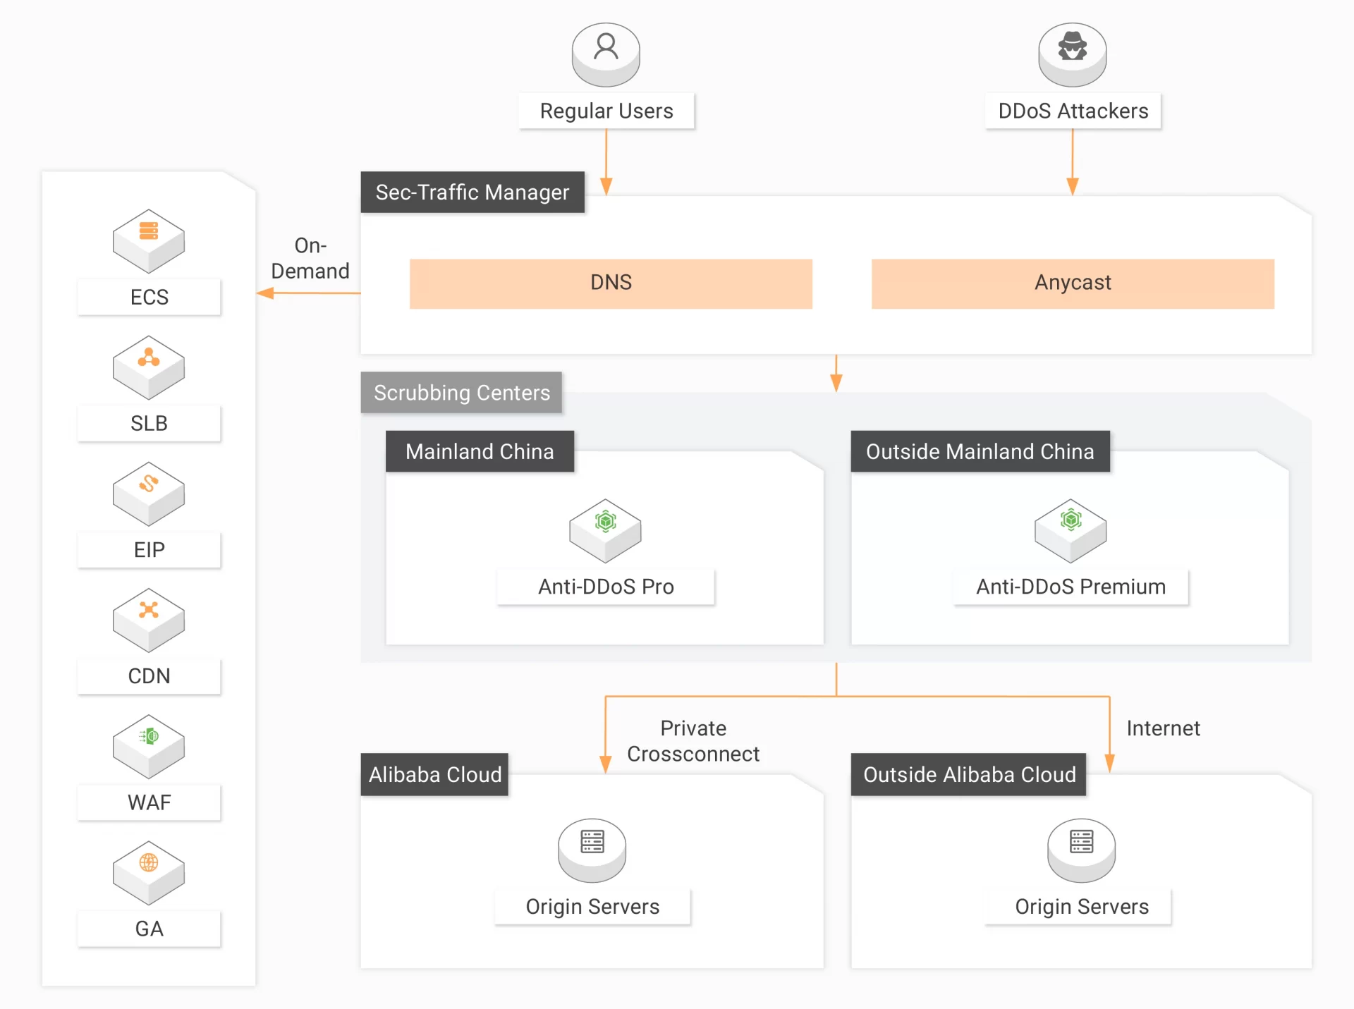This screenshot has width=1354, height=1009.
Task: Click the Anti-DDoS Premium icon
Action: coord(1070,531)
